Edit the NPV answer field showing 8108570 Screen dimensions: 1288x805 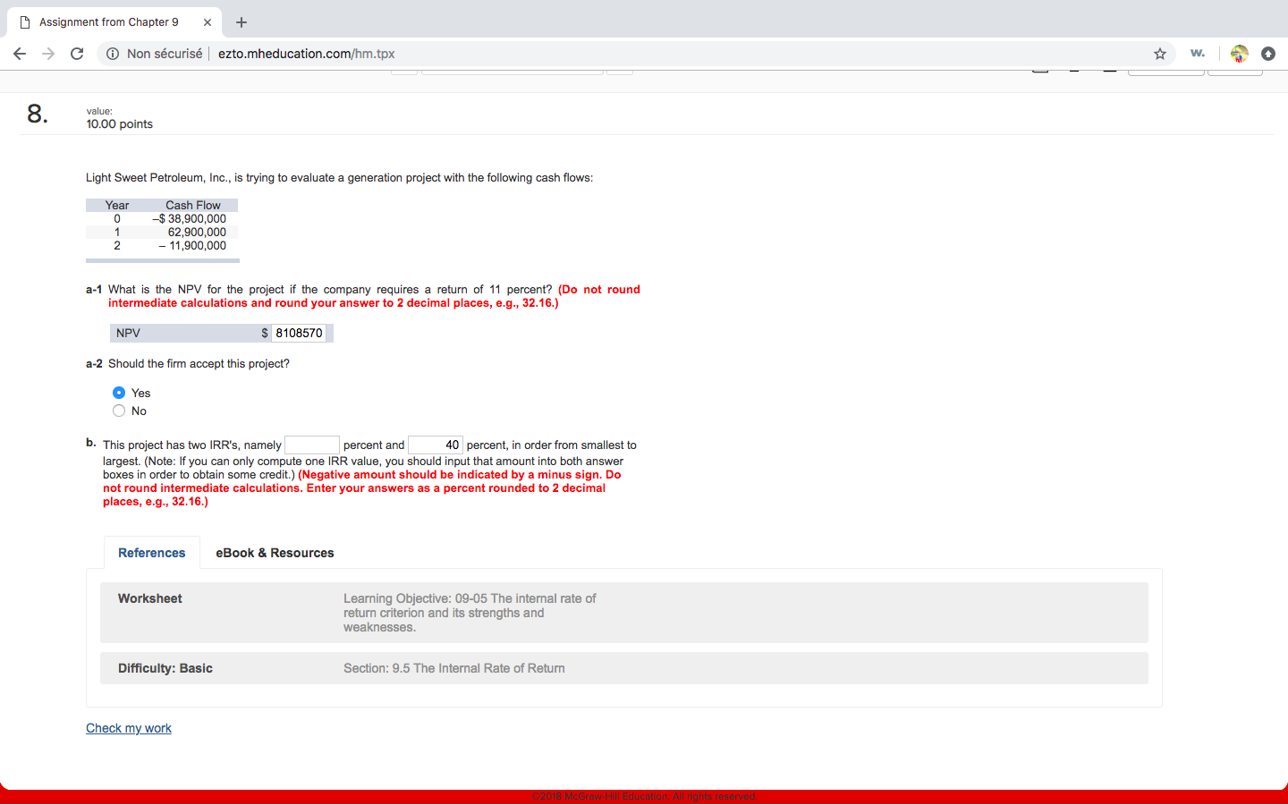(300, 333)
